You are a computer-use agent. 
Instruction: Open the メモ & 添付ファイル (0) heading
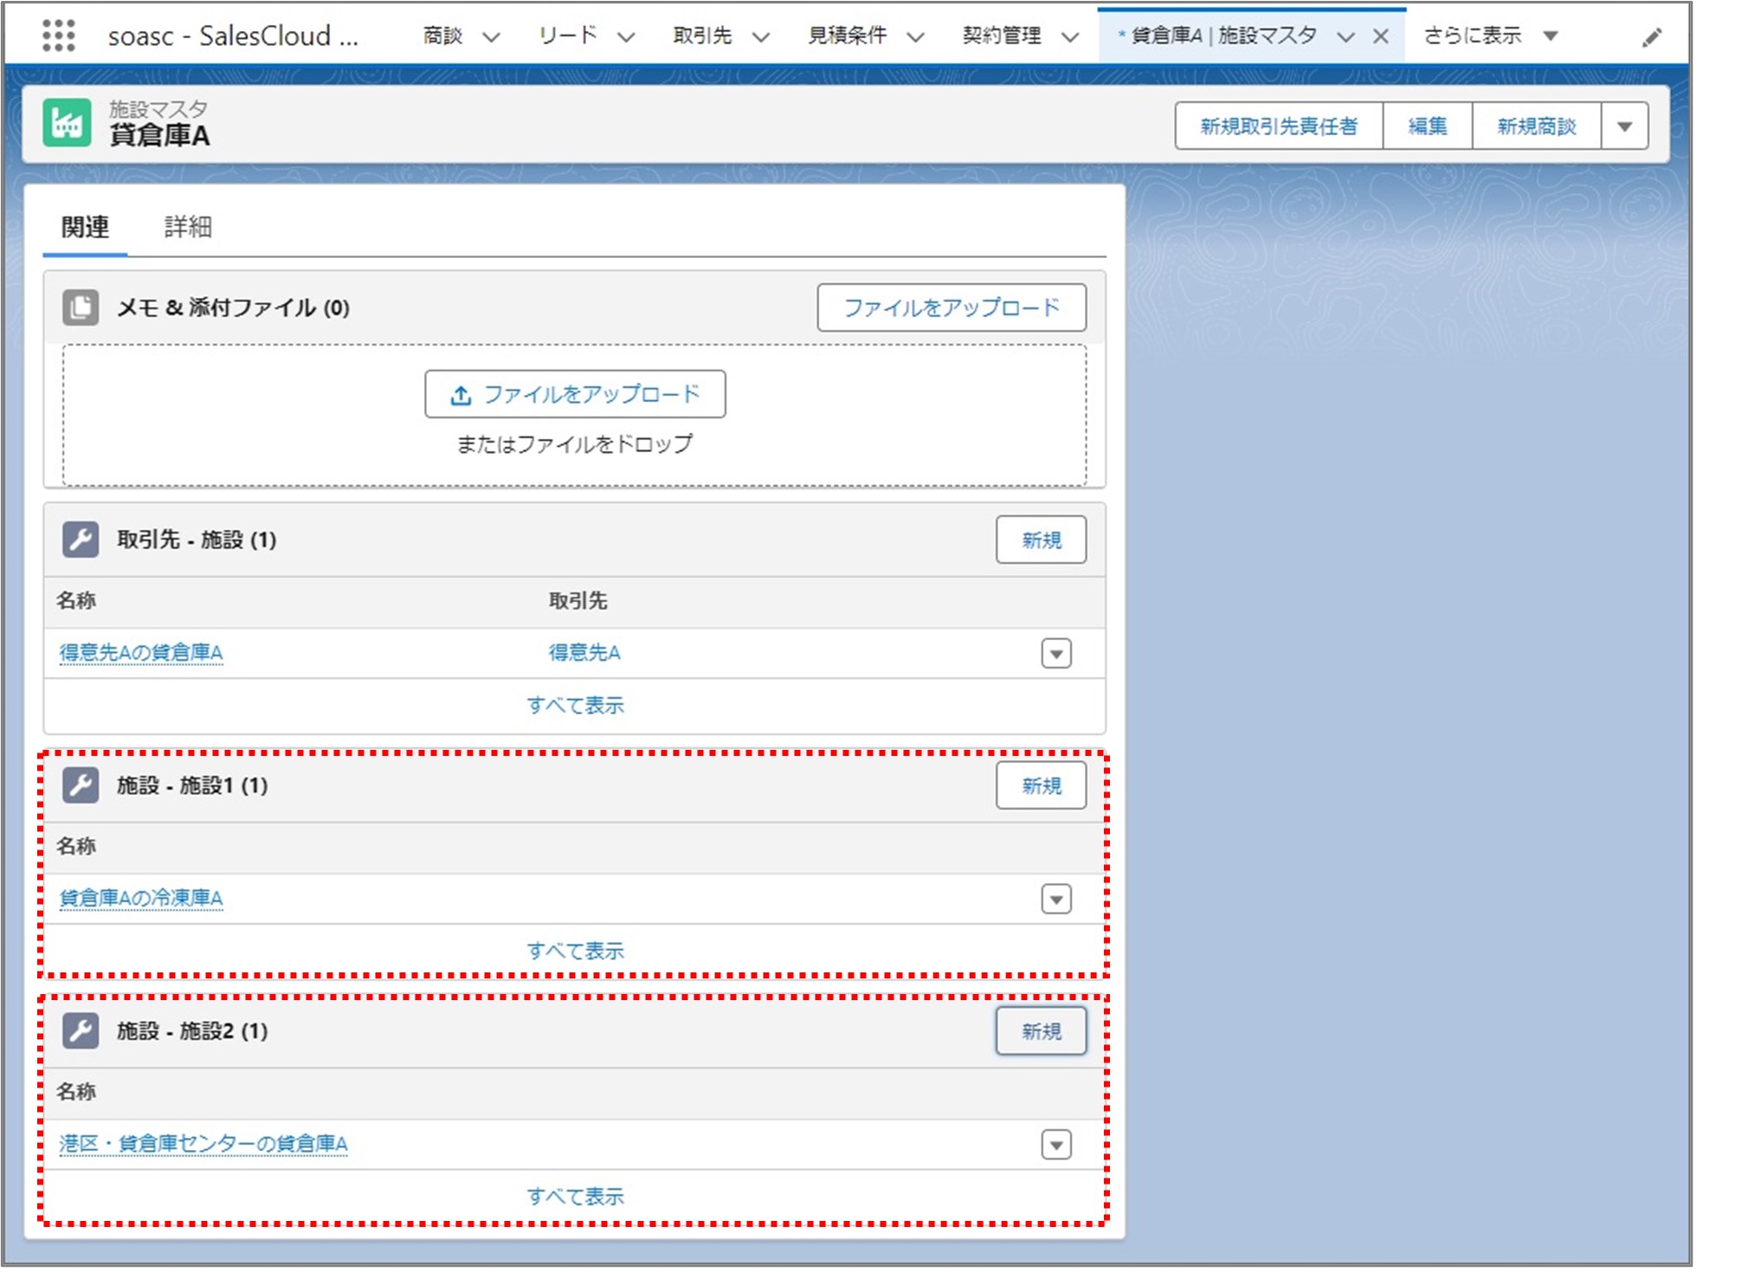click(x=233, y=307)
